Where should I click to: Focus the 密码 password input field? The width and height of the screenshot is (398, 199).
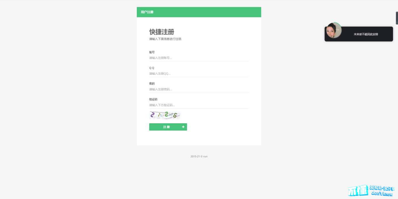pos(199,89)
